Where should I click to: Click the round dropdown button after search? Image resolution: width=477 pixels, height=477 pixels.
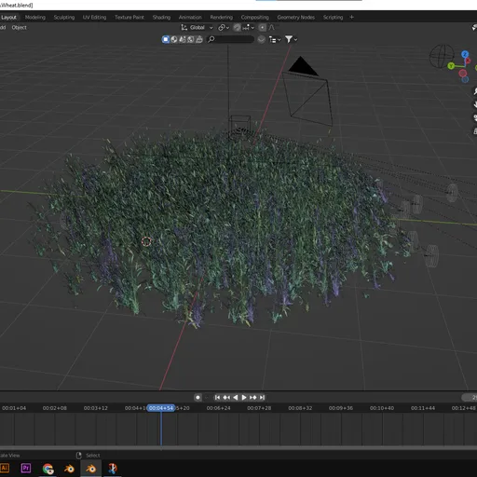[x=262, y=39]
